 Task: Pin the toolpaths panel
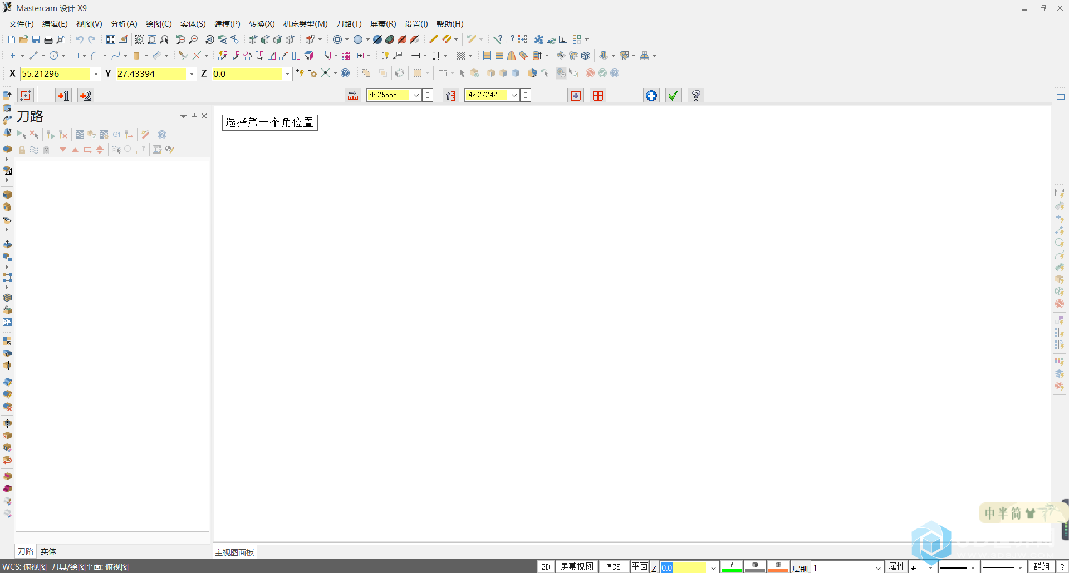[194, 116]
